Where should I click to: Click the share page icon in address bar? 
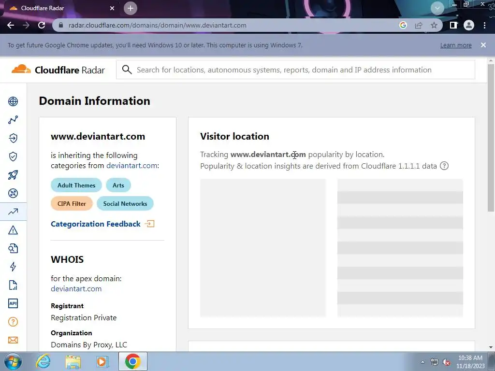(x=419, y=25)
